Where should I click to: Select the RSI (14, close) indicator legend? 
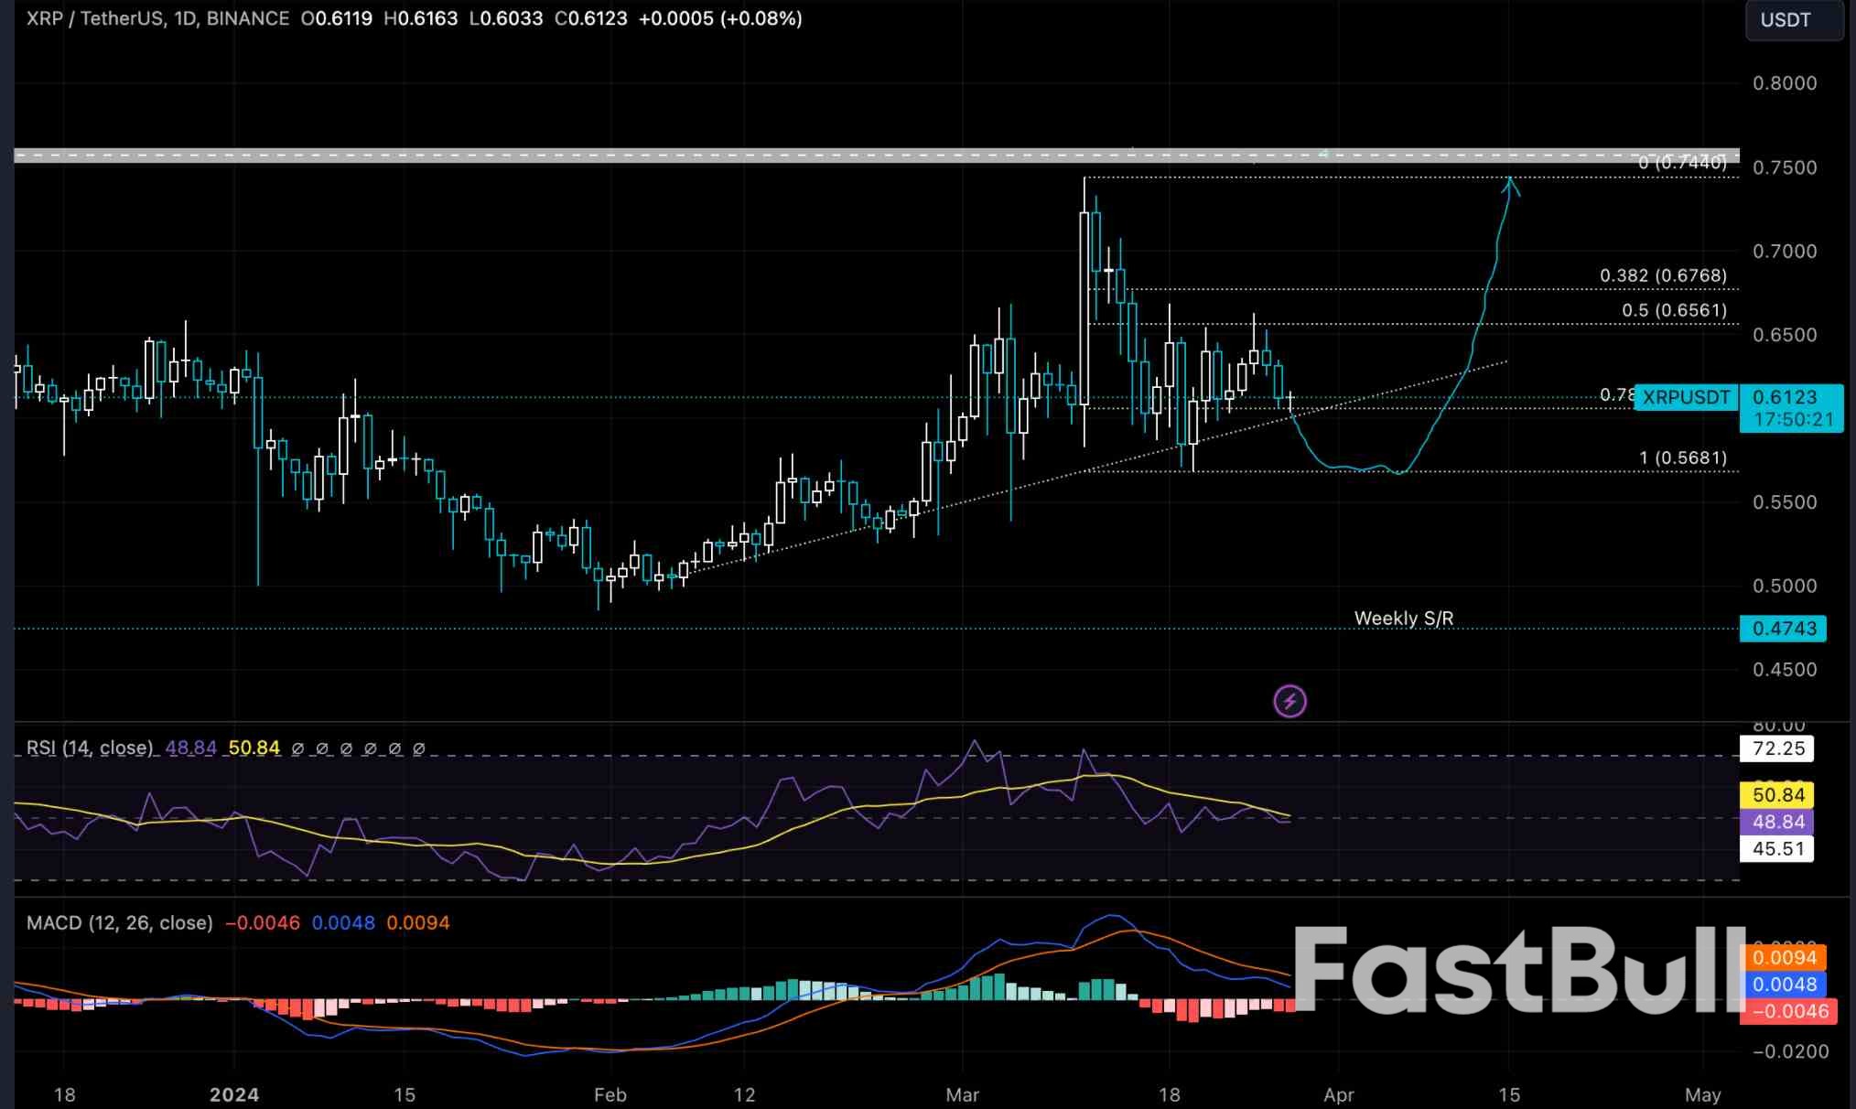[x=90, y=748]
